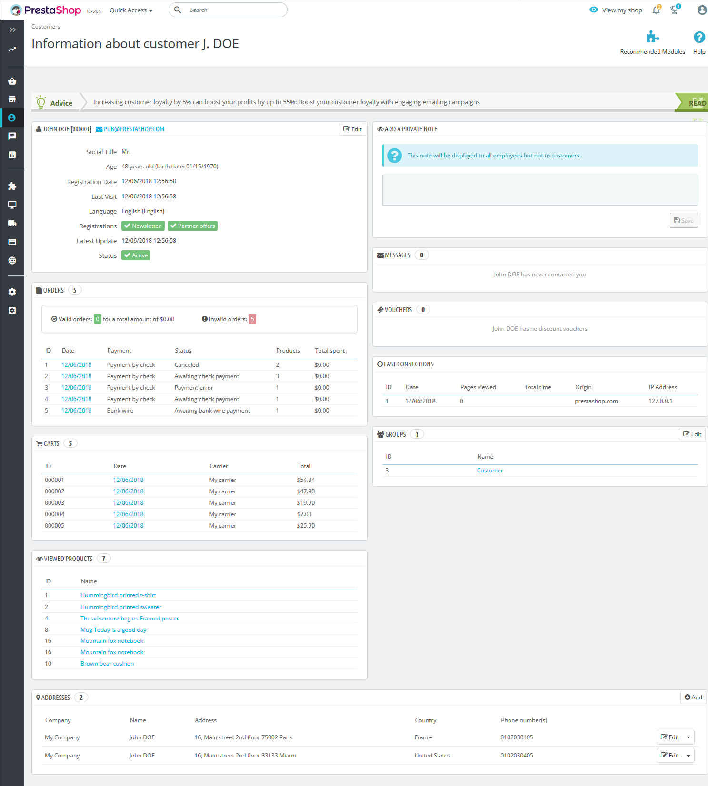This screenshot has width=708, height=786.
Task: Open the Help question mark icon
Action: point(699,37)
